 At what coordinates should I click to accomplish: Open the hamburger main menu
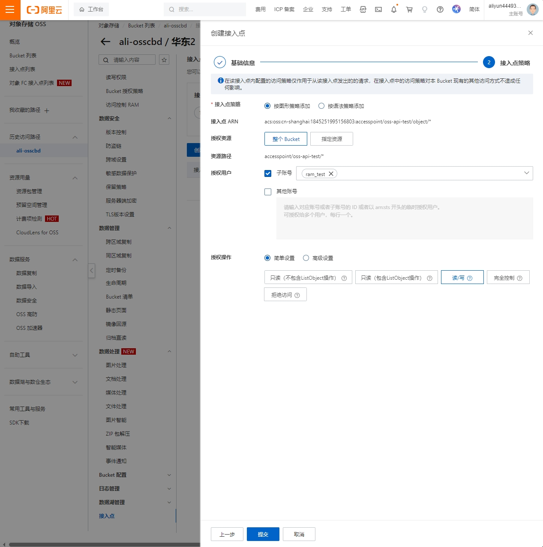tap(10, 9)
